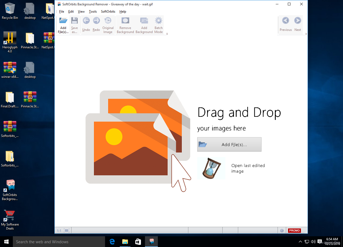Select My Software Deals shortcut

click(x=10, y=219)
